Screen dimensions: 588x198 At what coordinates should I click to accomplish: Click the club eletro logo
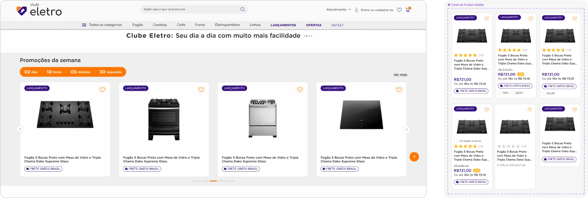pos(39,10)
